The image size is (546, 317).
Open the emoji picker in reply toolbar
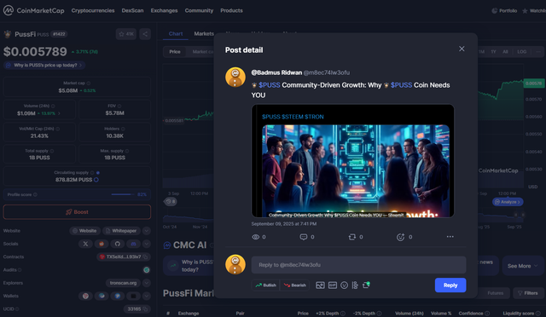point(344,285)
